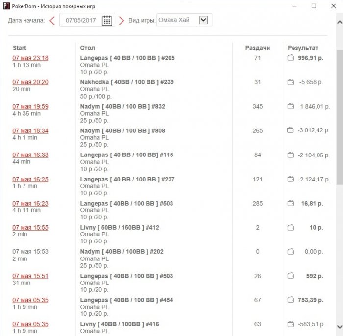Click the Стол column header
This screenshot has width=343, height=336.
[87, 48]
